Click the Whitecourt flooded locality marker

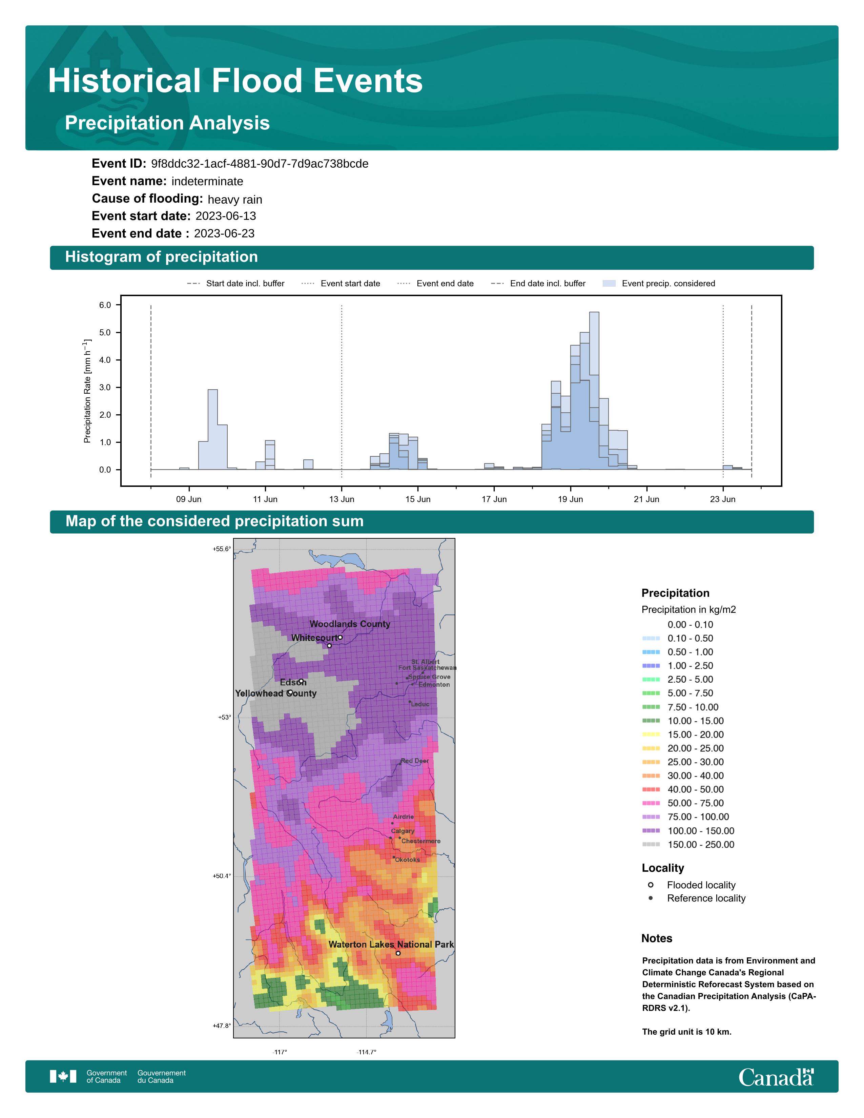point(330,645)
